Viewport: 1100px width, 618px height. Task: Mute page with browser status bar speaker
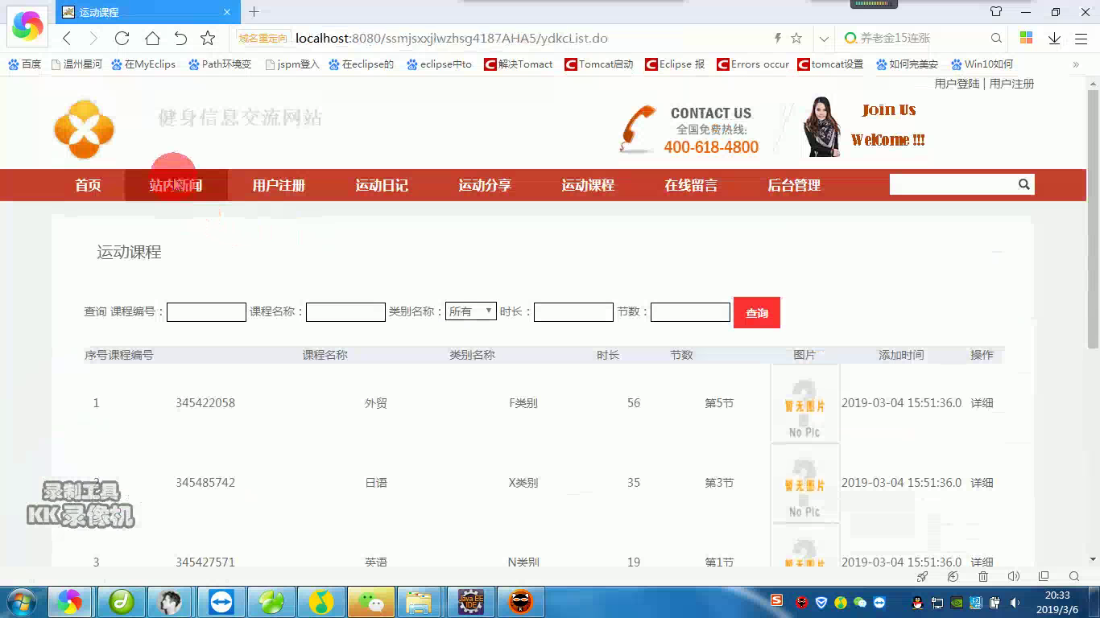pyautogui.click(x=1013, y=577)
